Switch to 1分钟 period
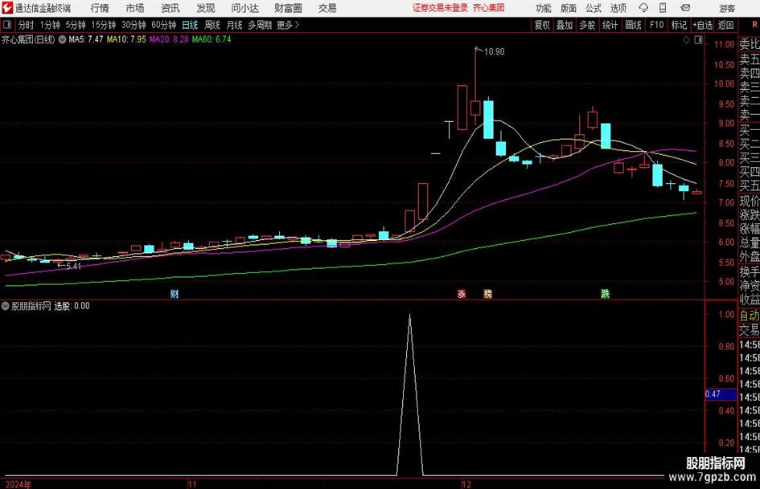The width and height of the screenshot is (760, 489). pos(50,25)
